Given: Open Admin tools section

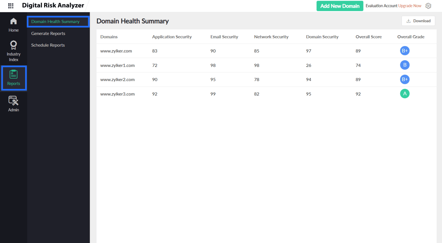Looking at the screenshot, I should pyautogui.click(x=13, y=104).
